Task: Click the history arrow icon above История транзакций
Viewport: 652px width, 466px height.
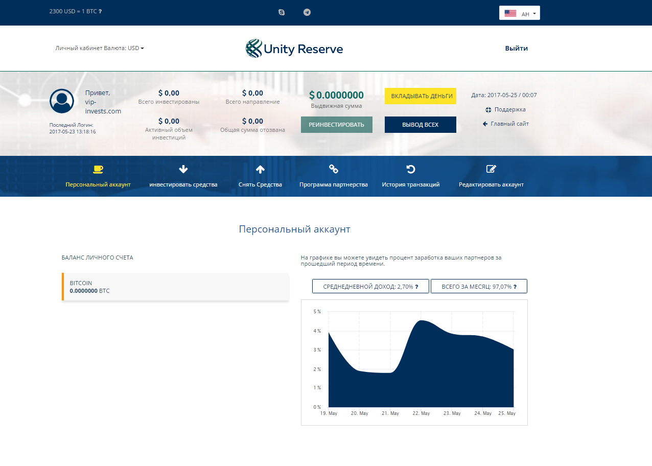Action: 412,169
